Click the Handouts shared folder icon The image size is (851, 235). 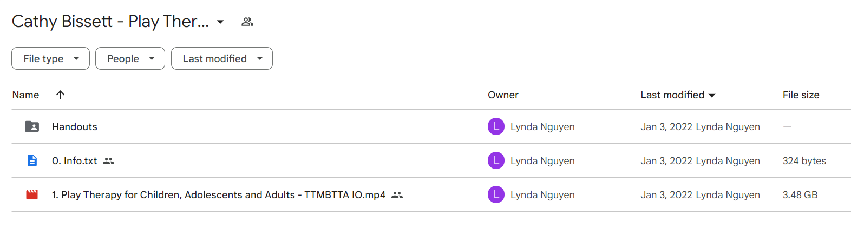32,126
